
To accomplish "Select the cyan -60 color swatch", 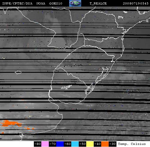I will click(75, 144).
